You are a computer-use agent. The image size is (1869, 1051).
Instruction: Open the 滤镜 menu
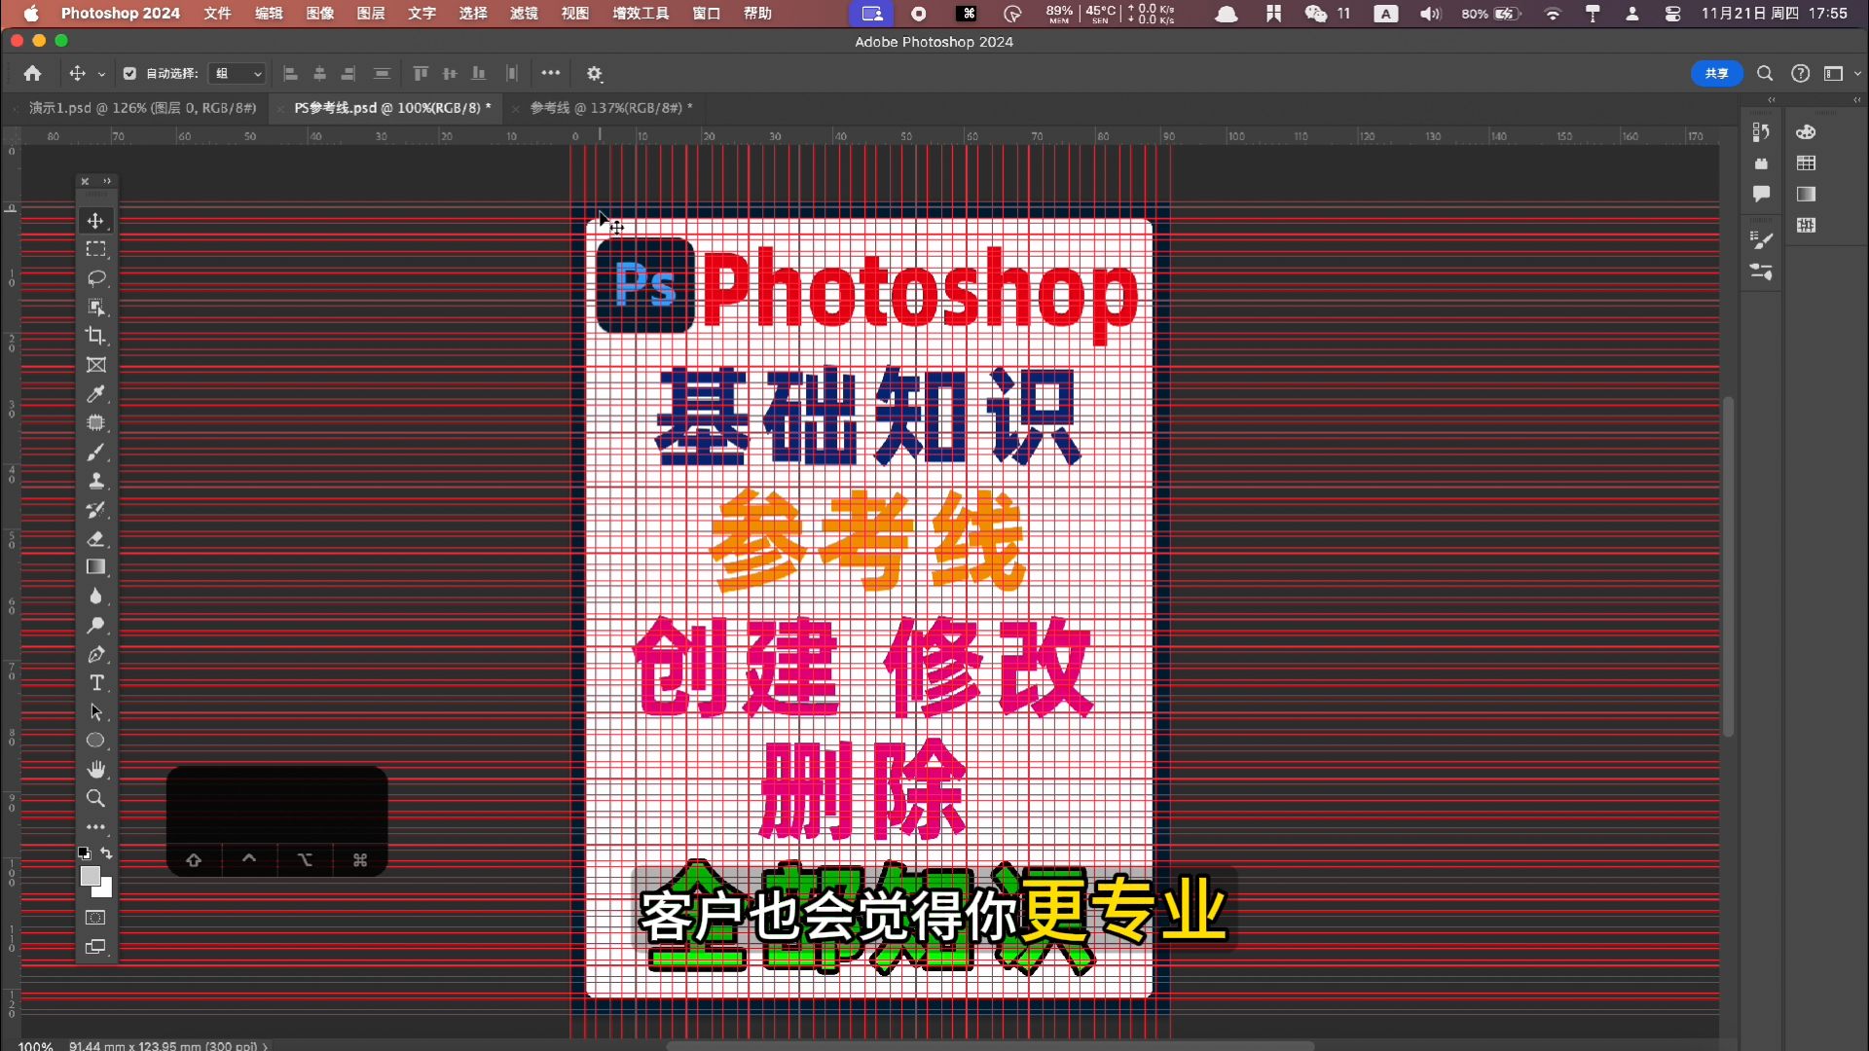pyautogui.click(x=524, y=14)
